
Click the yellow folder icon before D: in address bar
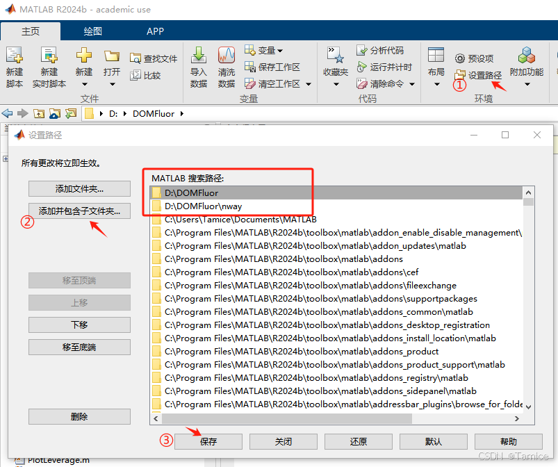tap(90, 113)
